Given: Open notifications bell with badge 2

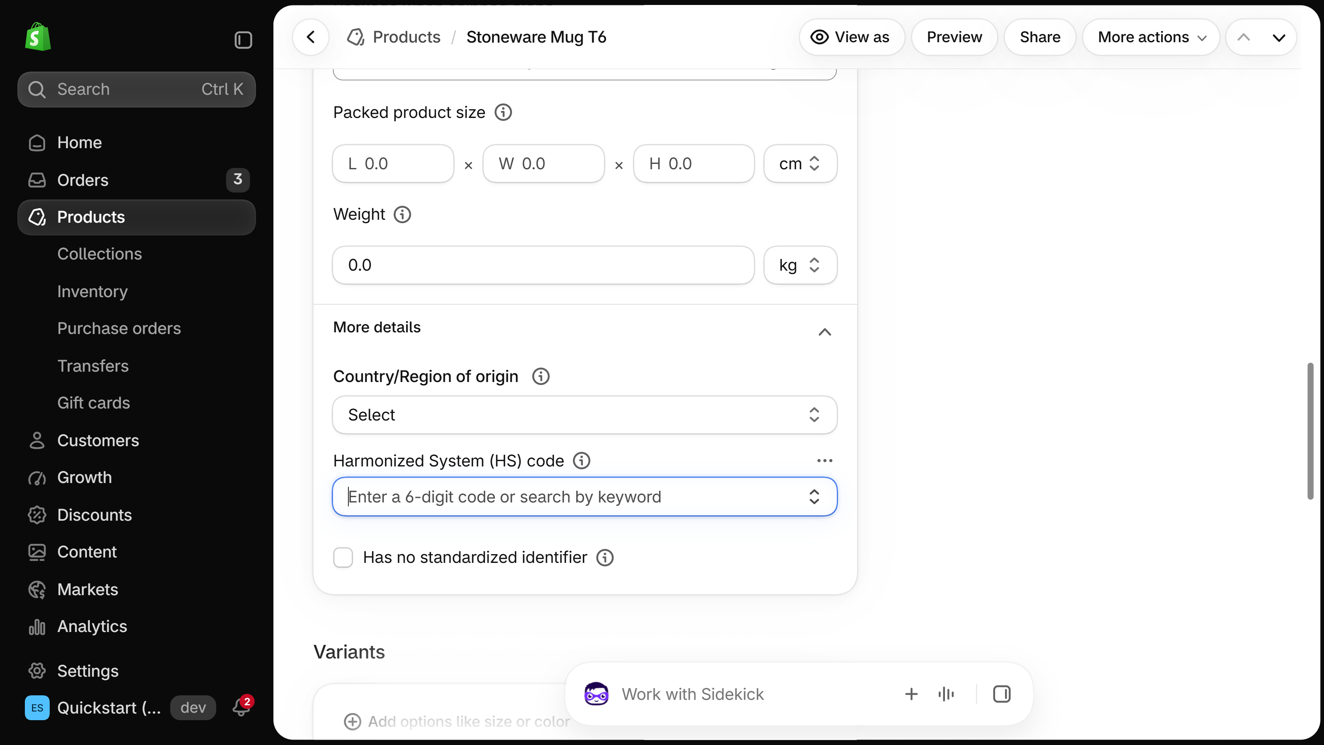Looking at the screenshot, I should click(x=242, y=706).
